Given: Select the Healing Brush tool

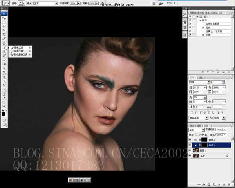Looking at the screenshot, I should (4, 43).
